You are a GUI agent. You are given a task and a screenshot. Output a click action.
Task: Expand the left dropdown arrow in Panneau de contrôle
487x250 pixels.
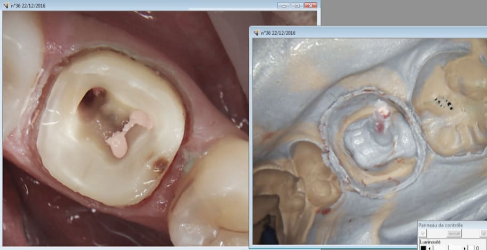tap(423, 233)
